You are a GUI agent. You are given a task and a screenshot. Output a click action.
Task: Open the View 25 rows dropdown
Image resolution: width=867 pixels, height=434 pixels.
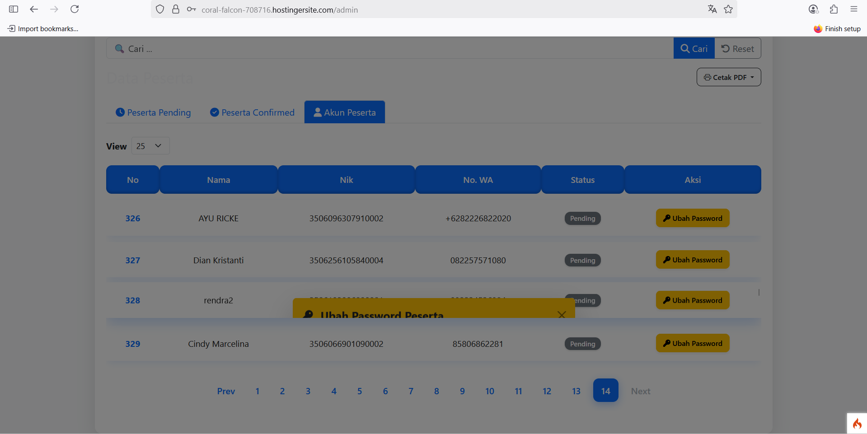pyautogui.click(x=150, y=146)
